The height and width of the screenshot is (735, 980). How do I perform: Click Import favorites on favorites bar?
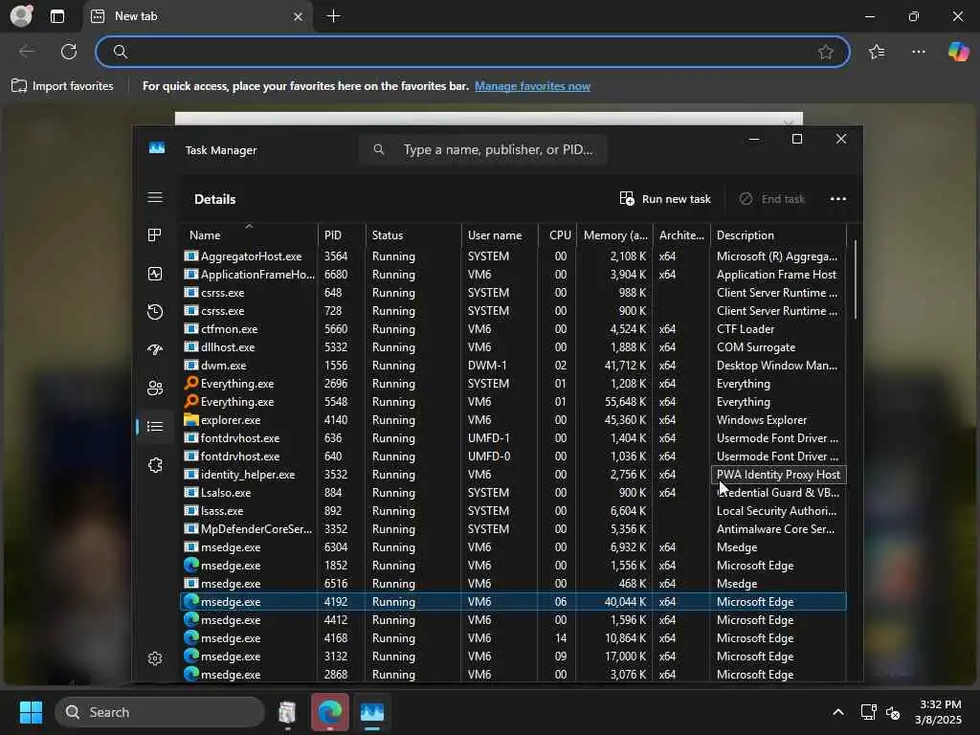tap(62, 85)
